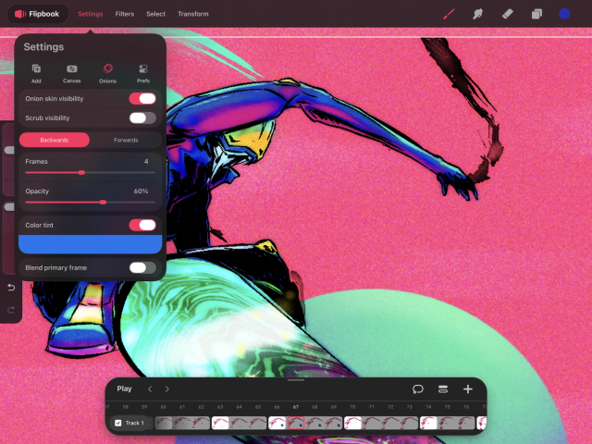Select the Forwards onion direction

point(126,140)
